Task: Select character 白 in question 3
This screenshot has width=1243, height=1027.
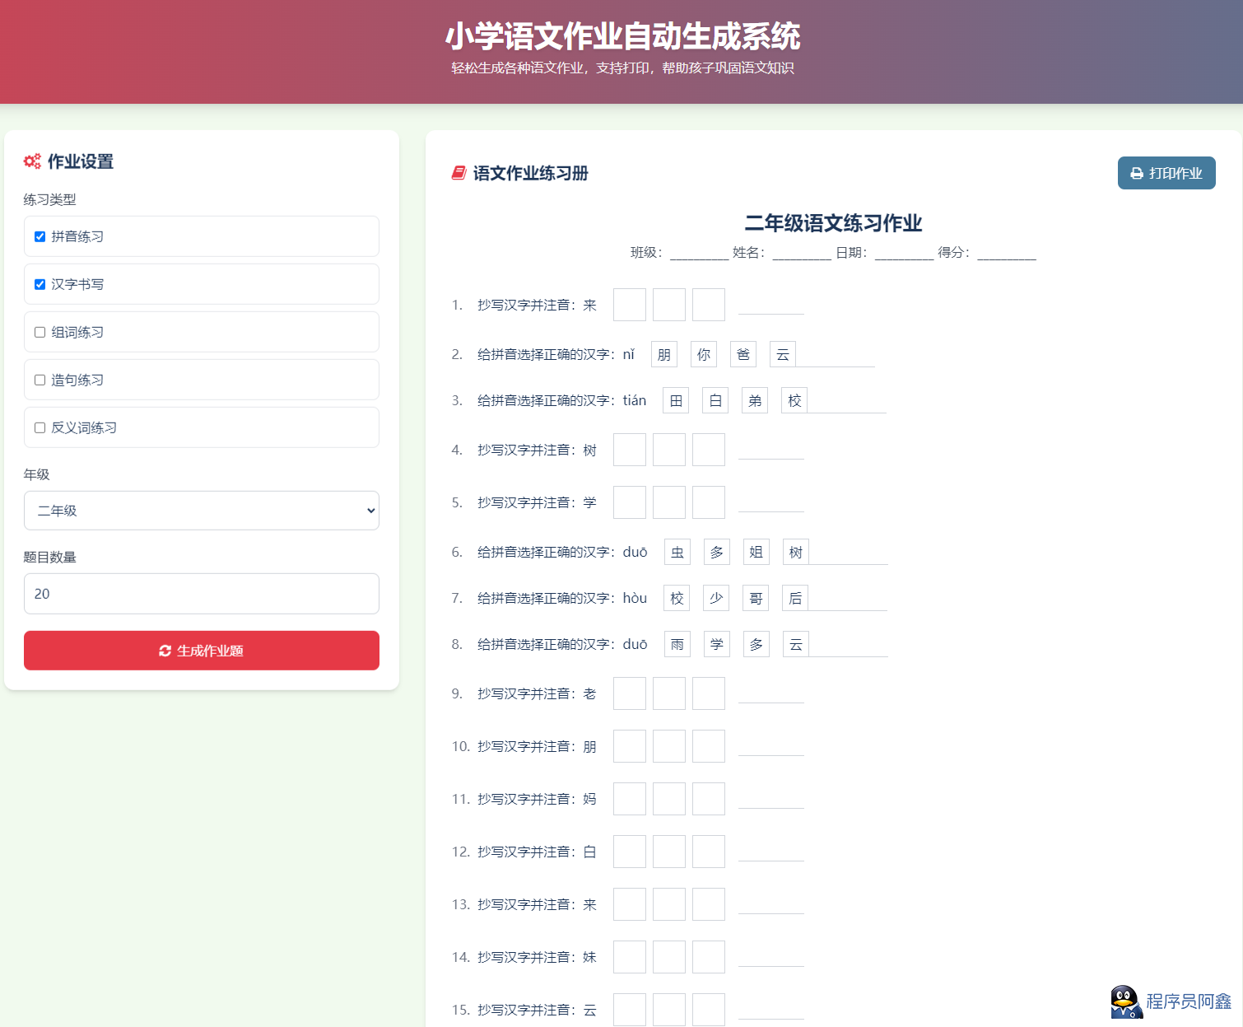Action: click(715, 400)
